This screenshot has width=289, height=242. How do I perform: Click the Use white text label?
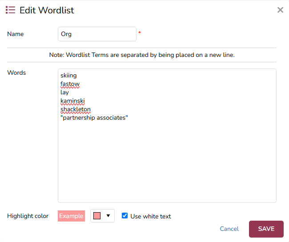pos(151,216)
